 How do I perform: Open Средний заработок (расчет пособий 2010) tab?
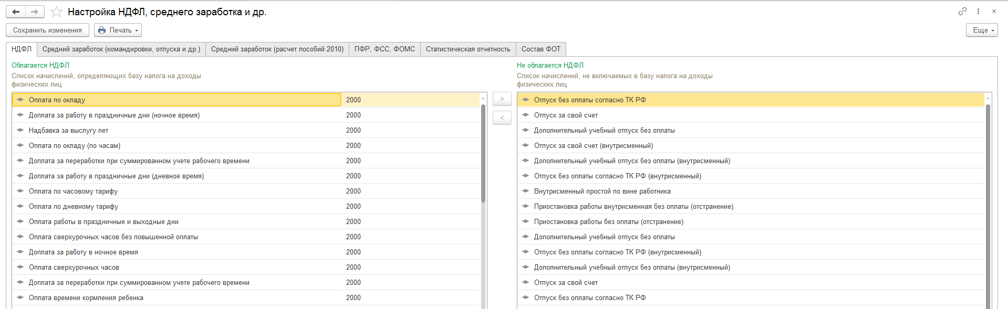277,49
